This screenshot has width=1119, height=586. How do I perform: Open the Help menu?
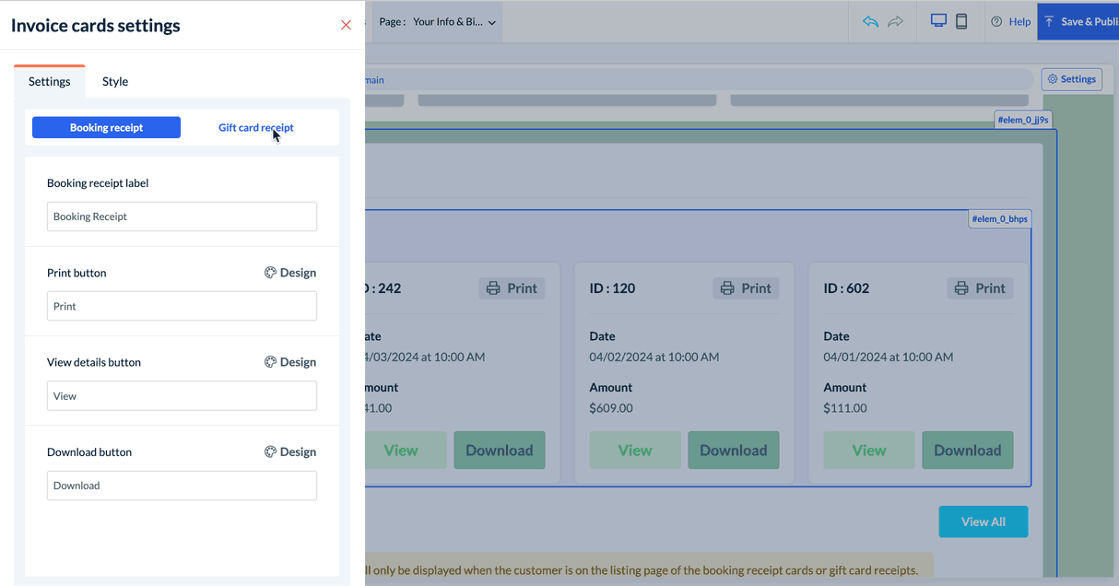coord(1011,21)
